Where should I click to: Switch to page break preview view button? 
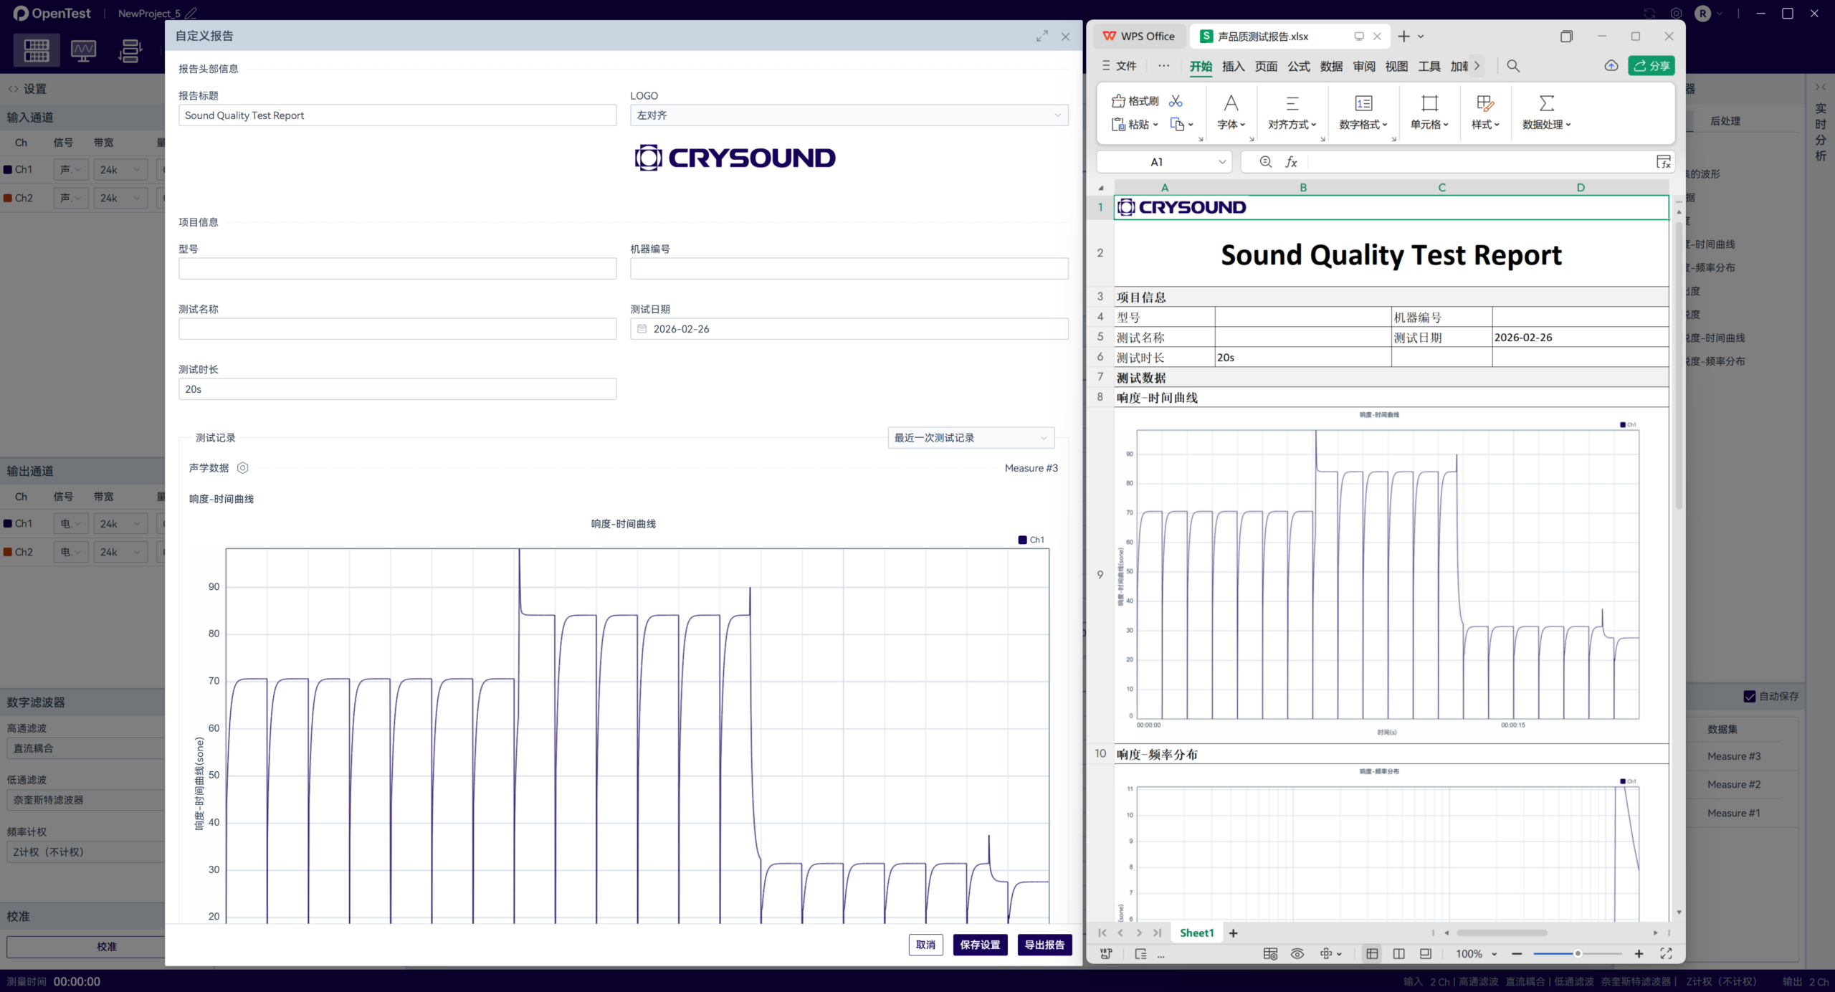click(x=1398, y=953)
